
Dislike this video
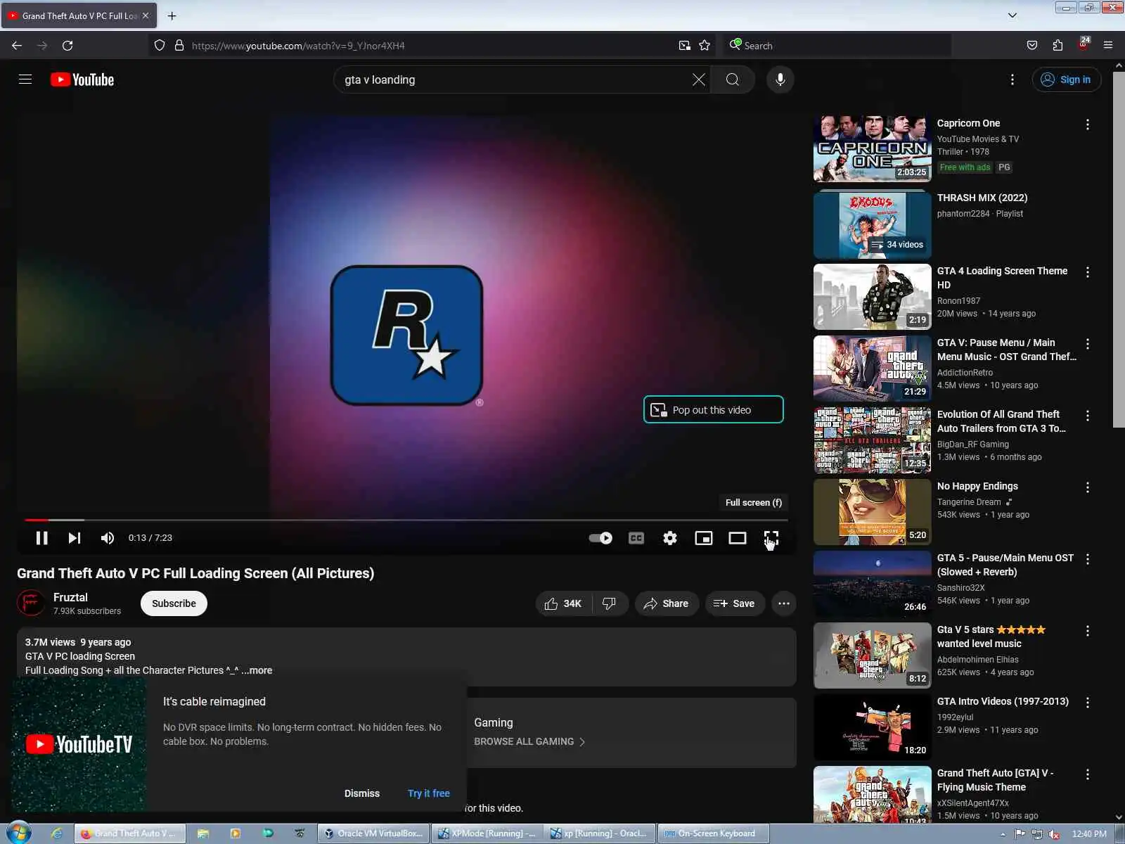tap(610, 603)
